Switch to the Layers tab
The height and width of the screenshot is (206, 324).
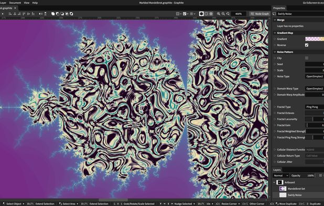coord(277,170)
